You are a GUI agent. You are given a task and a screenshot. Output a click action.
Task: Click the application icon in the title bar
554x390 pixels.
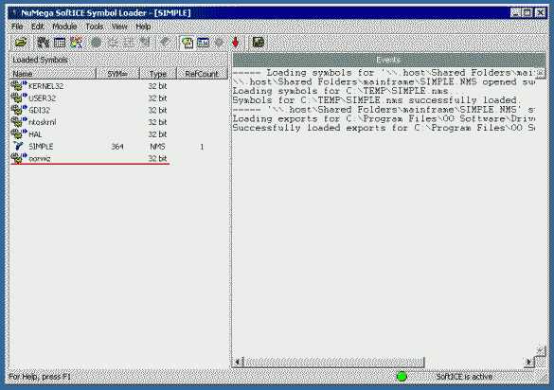(14, 13)
